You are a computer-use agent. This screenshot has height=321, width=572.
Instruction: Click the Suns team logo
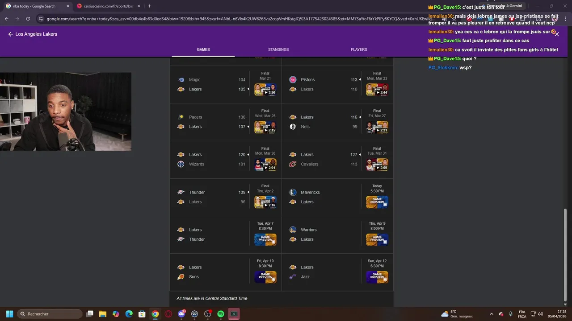[181, 277]
